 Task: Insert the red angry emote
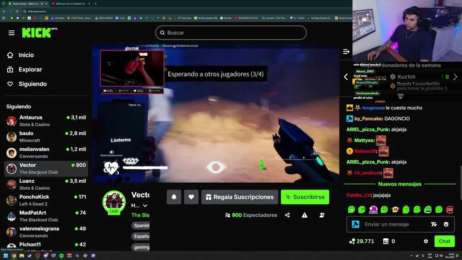pos(450,209)
